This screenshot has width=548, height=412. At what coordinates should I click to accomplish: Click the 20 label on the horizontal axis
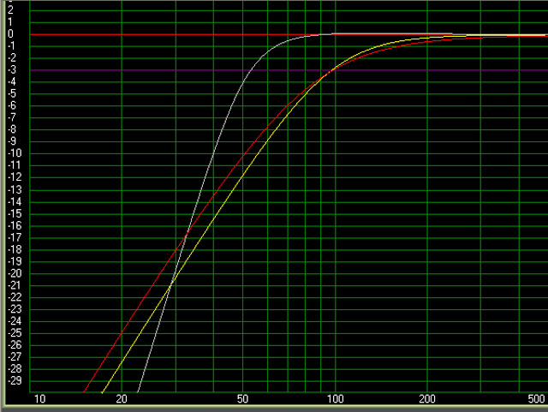pyautogui.click(x=121, y=400)
